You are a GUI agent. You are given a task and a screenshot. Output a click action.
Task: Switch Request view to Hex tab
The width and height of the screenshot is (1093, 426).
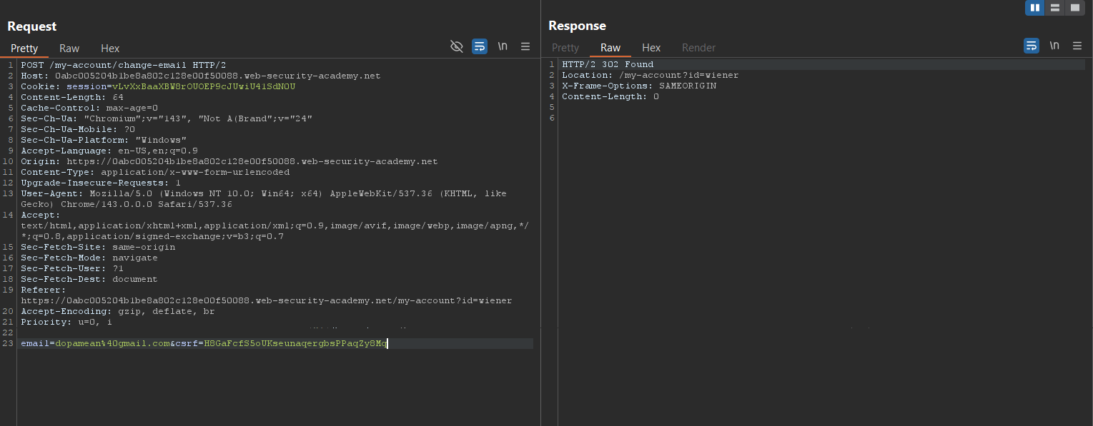pos(110,49)
